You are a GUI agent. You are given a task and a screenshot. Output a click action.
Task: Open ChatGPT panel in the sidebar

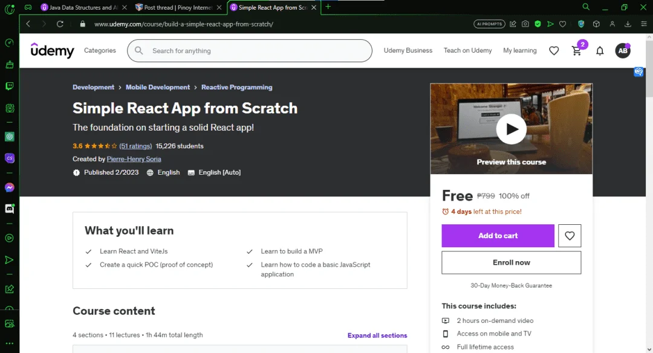point(9,137)
